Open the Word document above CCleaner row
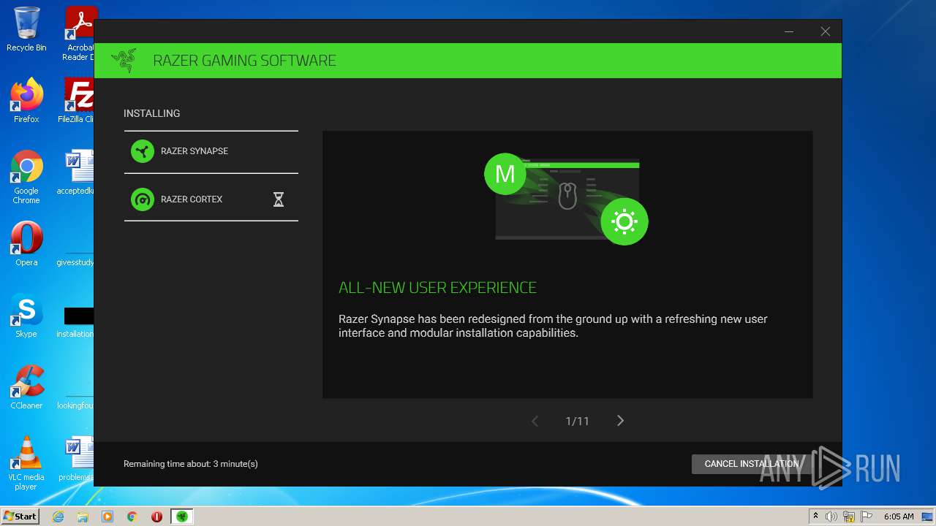The image size is (936, 526). pyautogui.click(x=77, y=172)
